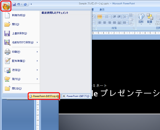Open bullets style dropdown arrow
Screen dimensions: 160x130
coord(103,17)
